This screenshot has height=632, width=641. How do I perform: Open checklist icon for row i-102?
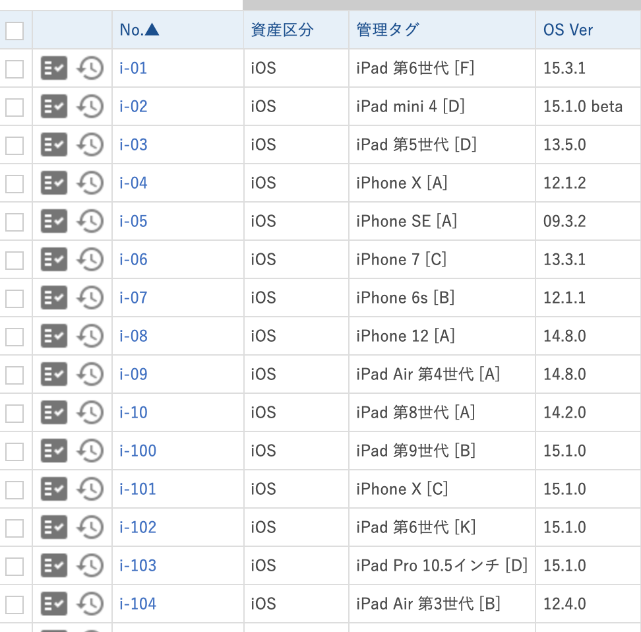[x=54, y=527]
